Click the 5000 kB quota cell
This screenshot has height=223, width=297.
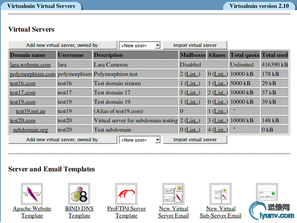click(x=245, y=84)
